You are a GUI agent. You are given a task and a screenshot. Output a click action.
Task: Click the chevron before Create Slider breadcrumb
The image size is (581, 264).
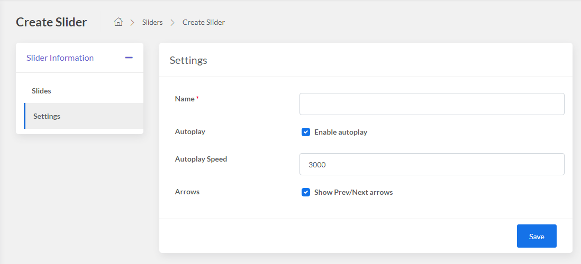tap(173, 23)
